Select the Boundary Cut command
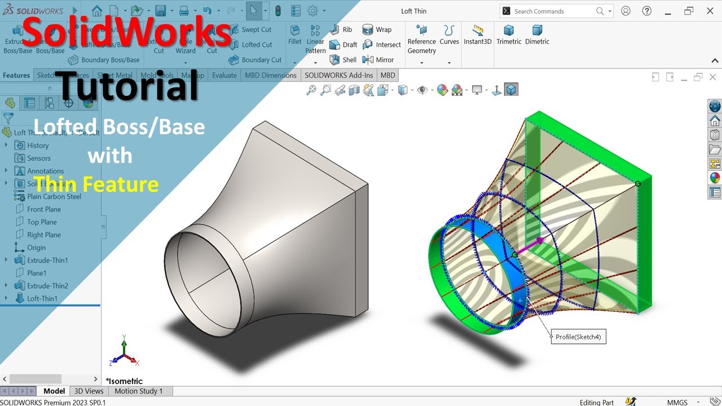 click(255, 59)
